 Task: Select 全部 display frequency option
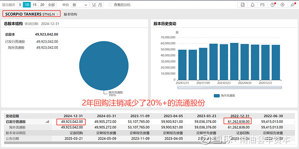51,5
